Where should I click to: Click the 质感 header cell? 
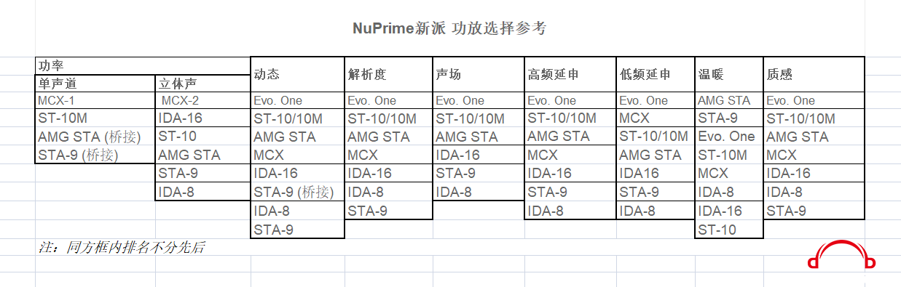click(814, 74)
